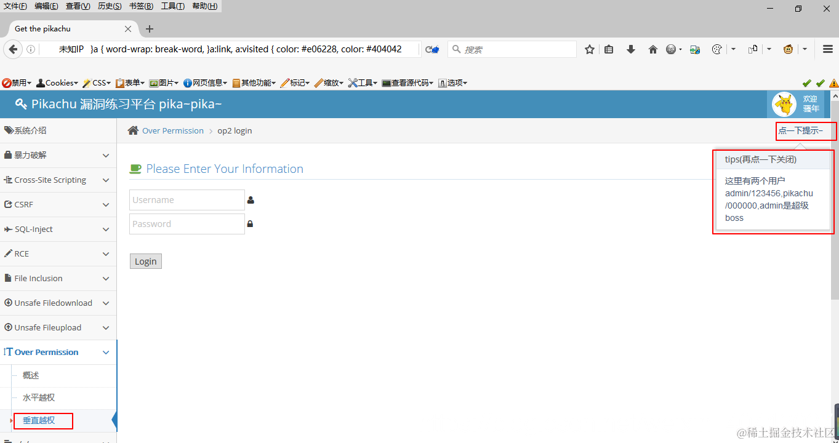Click the Greasemonkey monkey icon
Screen dimensions: 839x443
point(789,49)
